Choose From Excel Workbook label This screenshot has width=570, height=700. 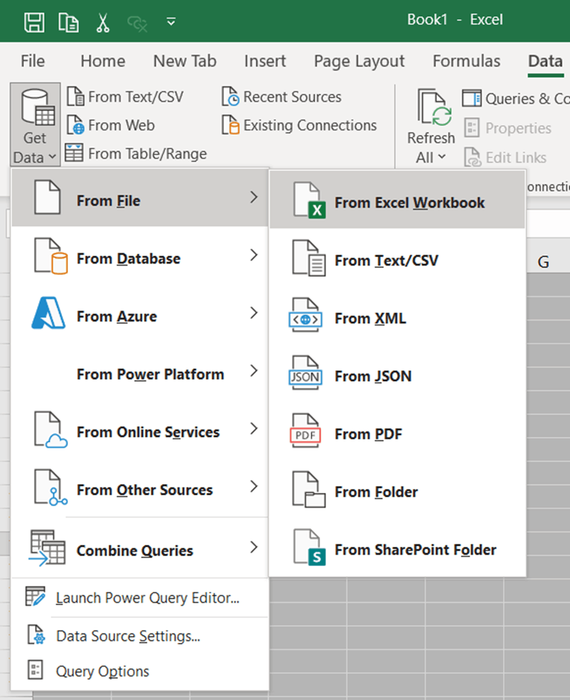(409, 203)
